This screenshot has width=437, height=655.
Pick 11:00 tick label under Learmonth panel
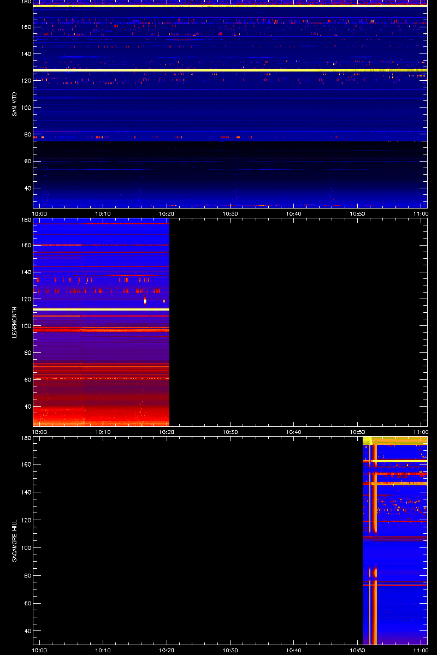click(x=421, y=432)
